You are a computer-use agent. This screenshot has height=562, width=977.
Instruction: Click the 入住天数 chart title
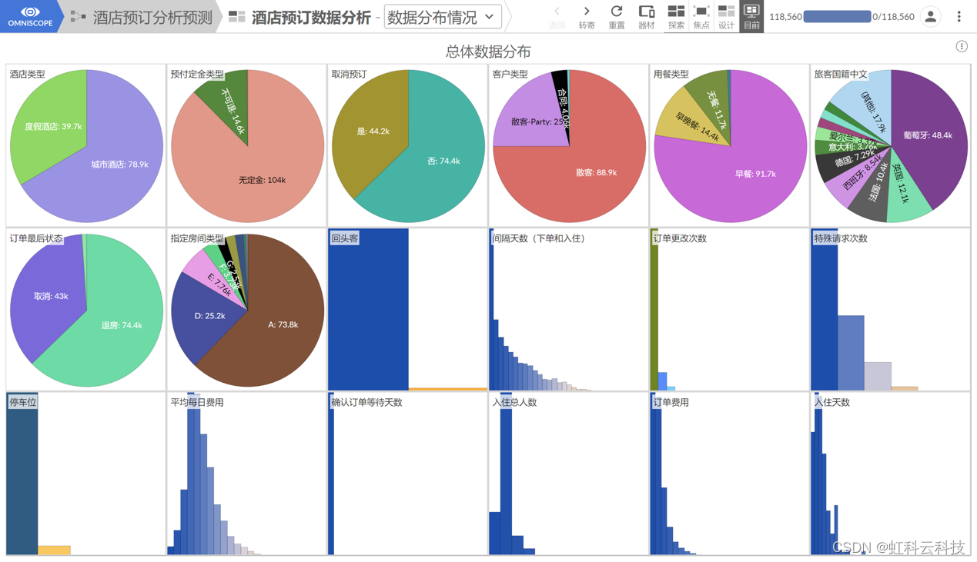832,402
